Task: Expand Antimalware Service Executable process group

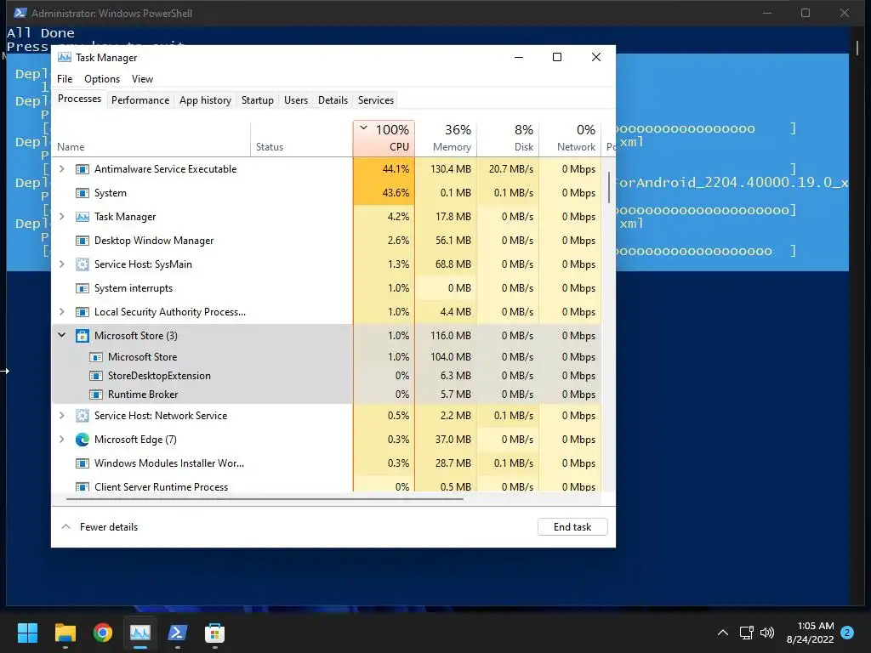Action: [x=62, y=169]
